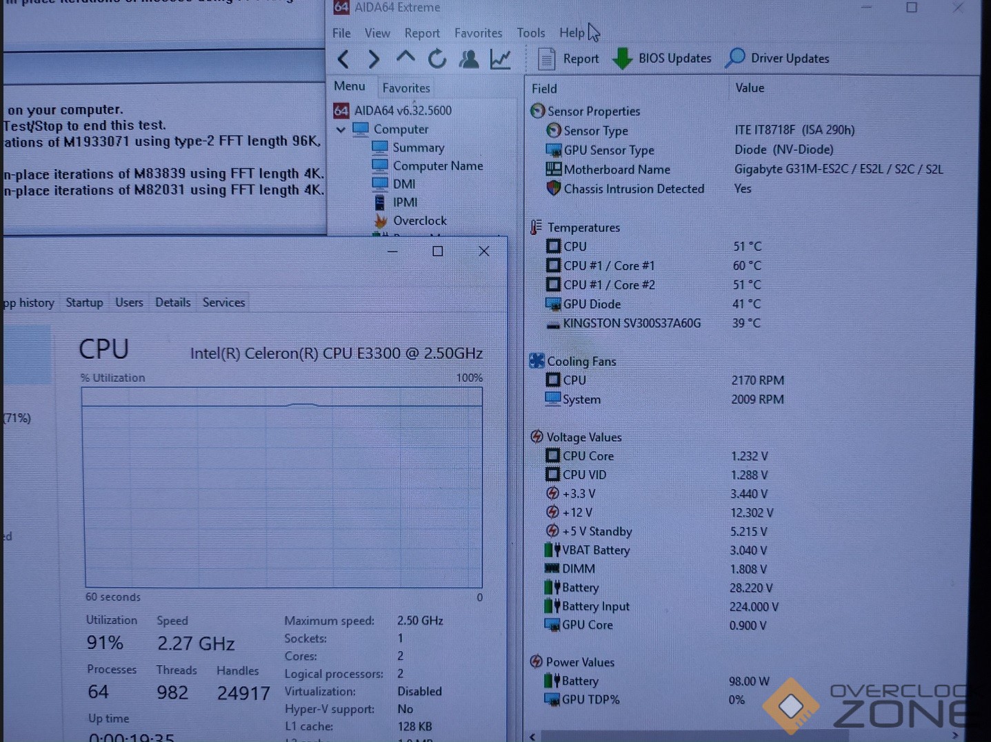Viewport: 991px width, 742px height.
Task: Open the graph chart toolbar icon
Action: point(501,59)
